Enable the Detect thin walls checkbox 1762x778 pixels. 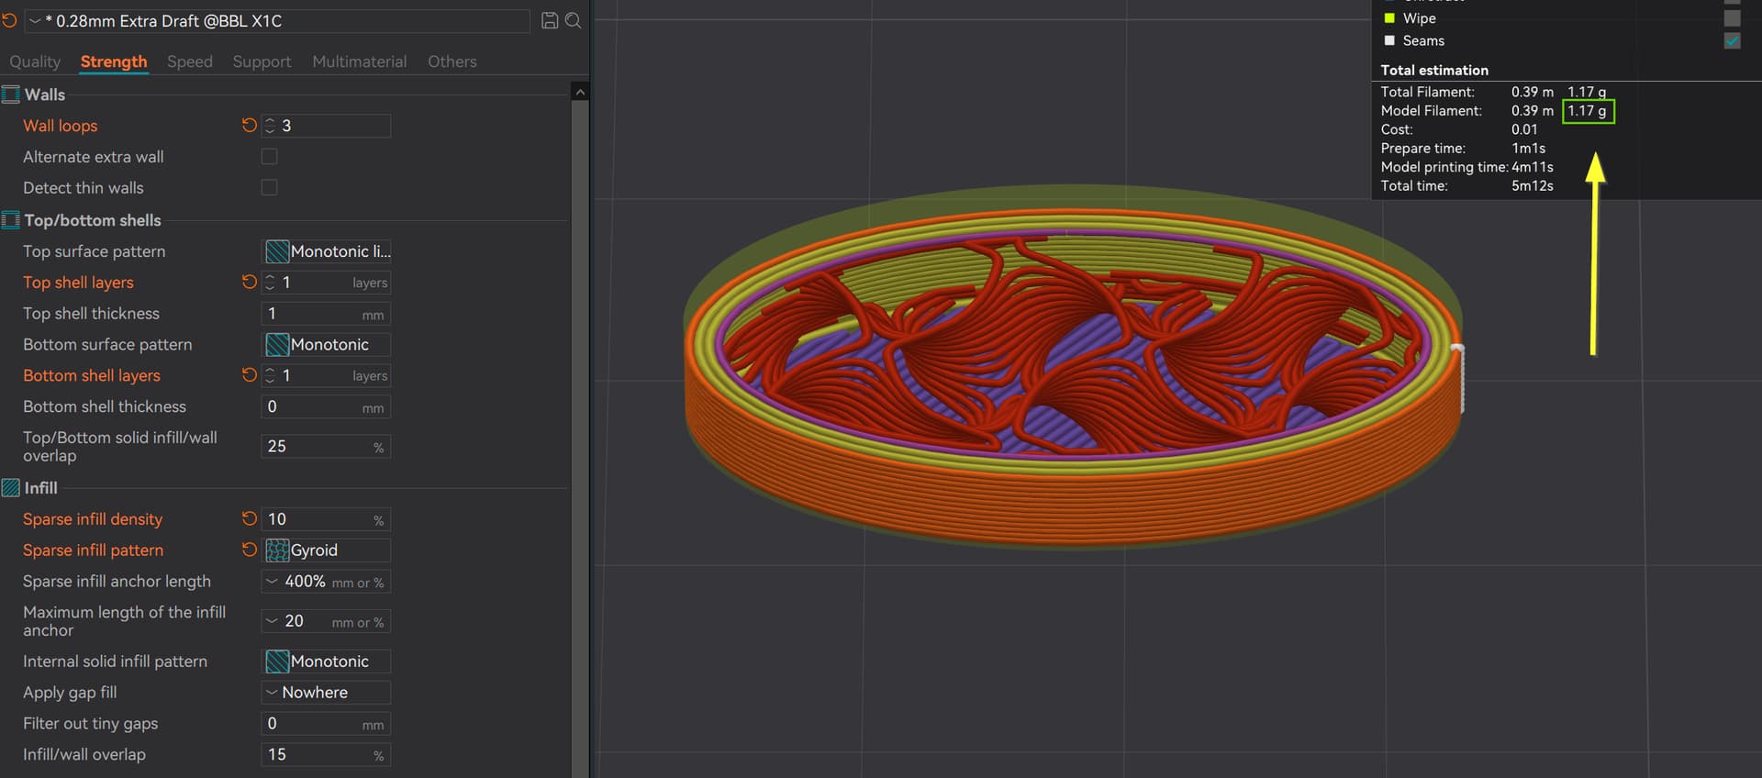pos(269,187)
